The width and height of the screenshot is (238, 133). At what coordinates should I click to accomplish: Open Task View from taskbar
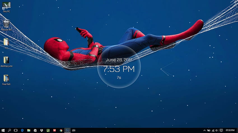16,130
